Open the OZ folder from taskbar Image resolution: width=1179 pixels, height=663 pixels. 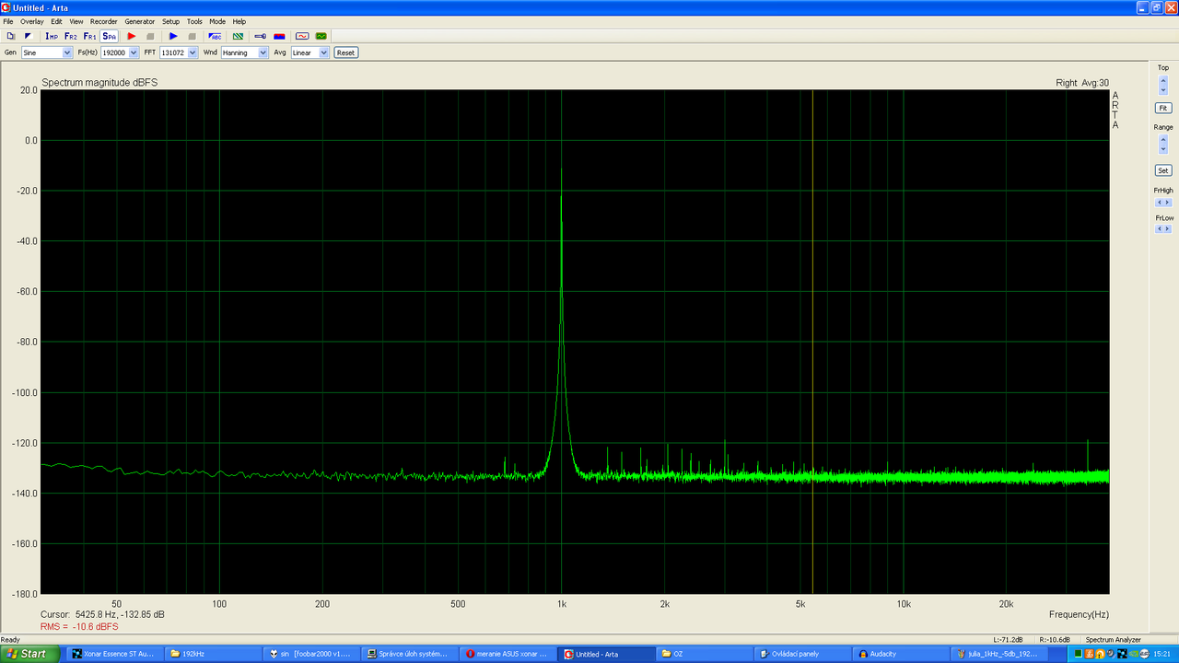pyautogui.click(x=704, y=654)
